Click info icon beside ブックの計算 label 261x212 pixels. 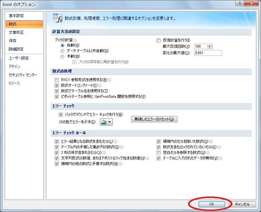(75, 40)
